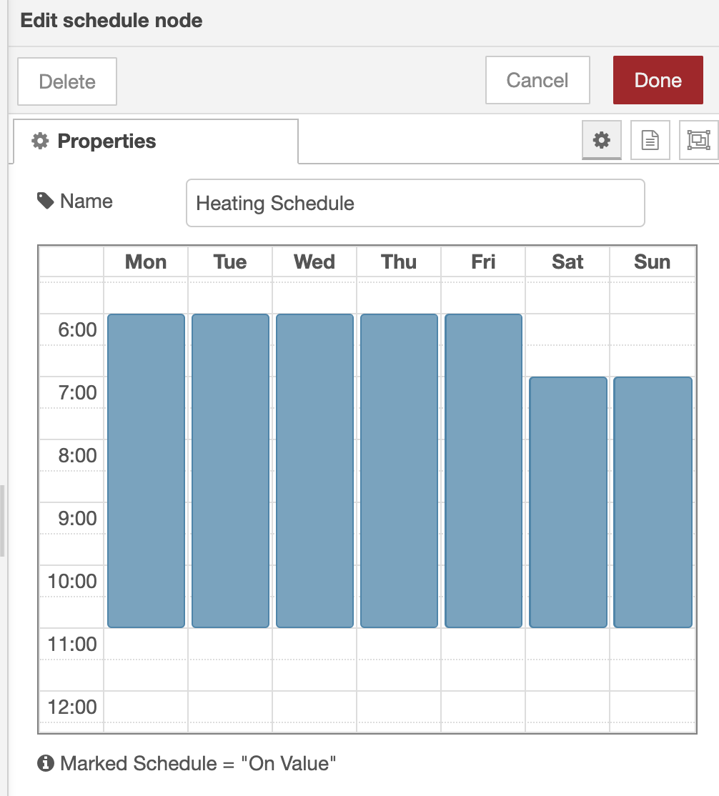
Task: Click the Delete button
Action: point(66,81)
